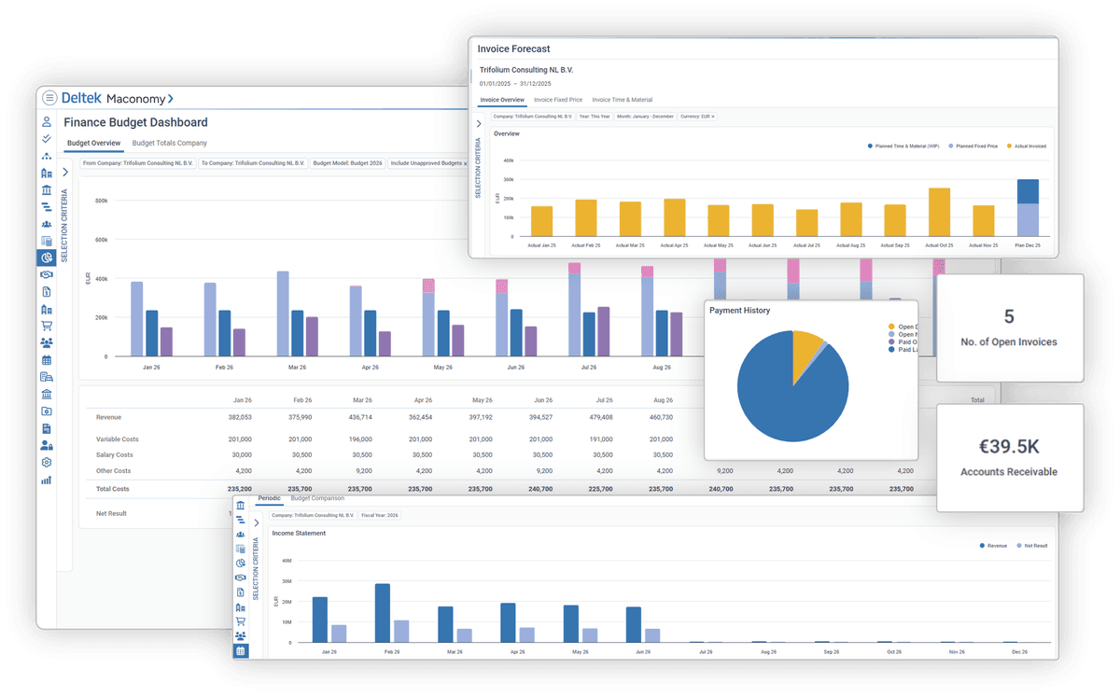Select the office buildings icon in Income Statement window sidebar

click(x=241, y=607)
